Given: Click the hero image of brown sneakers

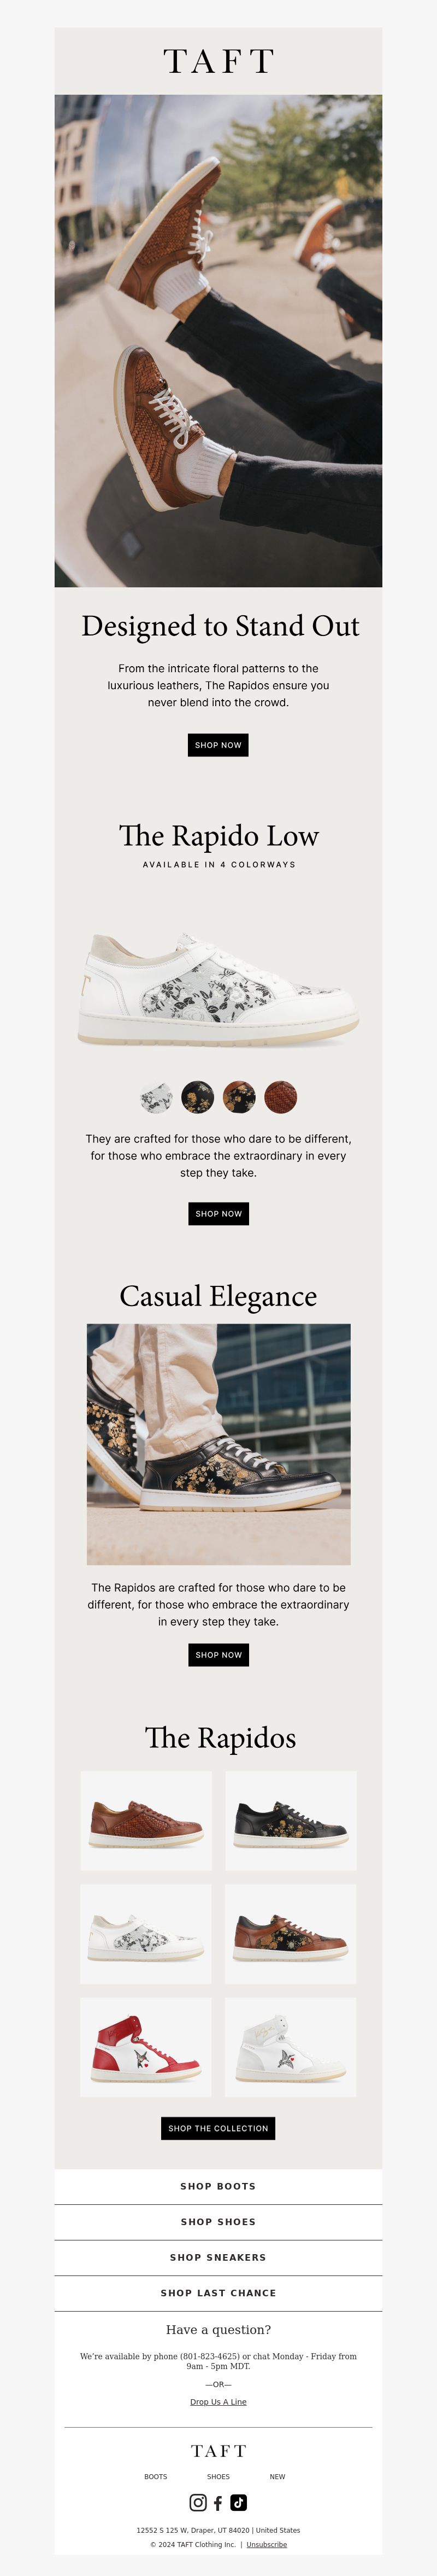Looking at the screenshot, I should [x=218, y=341].
